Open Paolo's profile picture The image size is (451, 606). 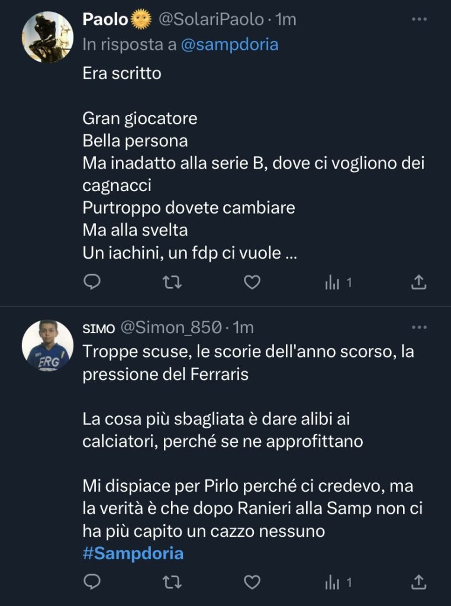click(x=47, y=37)
